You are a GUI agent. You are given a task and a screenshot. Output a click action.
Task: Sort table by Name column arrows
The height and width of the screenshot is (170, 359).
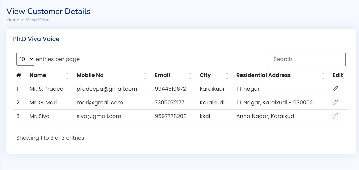pos(67,76)
